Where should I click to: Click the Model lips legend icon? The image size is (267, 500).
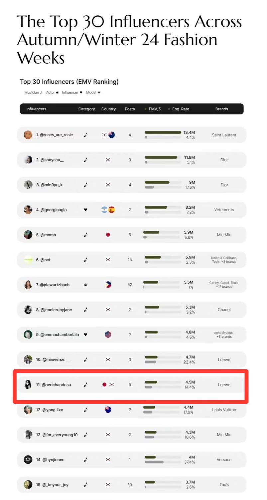(x=99, y=93)
